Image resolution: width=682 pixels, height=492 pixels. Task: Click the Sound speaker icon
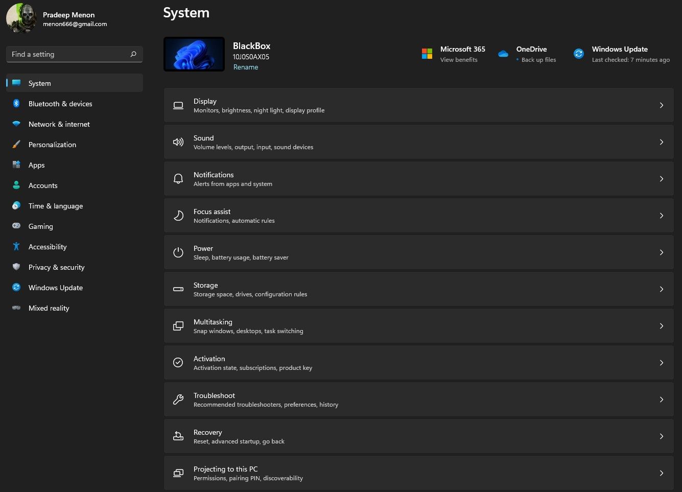178,142
